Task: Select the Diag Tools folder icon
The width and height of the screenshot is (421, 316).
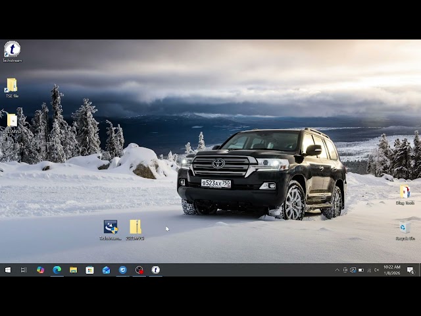Action: point(405,195)
